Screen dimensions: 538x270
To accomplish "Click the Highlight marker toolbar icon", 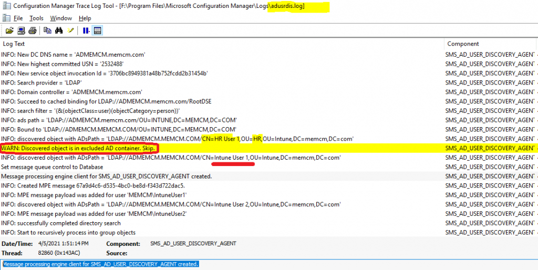I will pyautogui.click(x=71, y=30).
